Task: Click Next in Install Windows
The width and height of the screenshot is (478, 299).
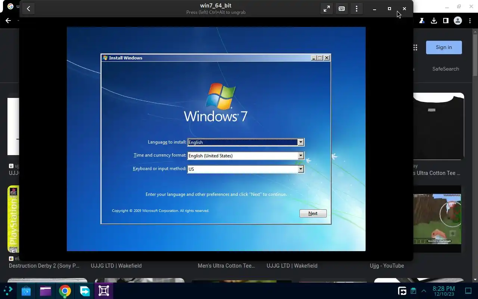Action: coord(313,213)
